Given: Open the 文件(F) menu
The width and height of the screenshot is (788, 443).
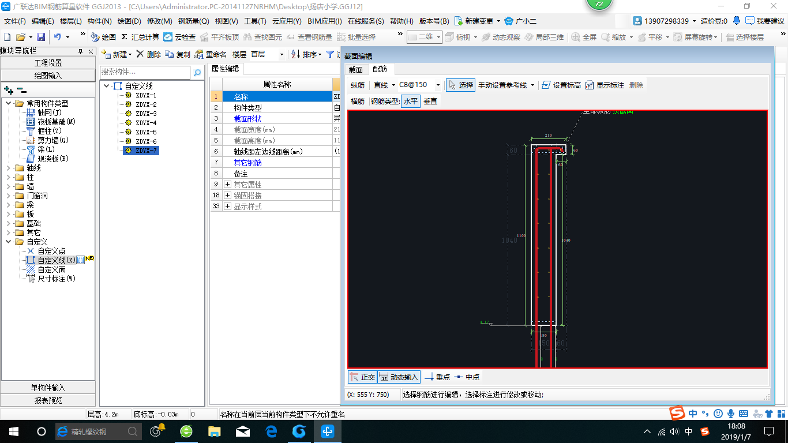Looking at the screenshot, I should click(x=15, y=21).
